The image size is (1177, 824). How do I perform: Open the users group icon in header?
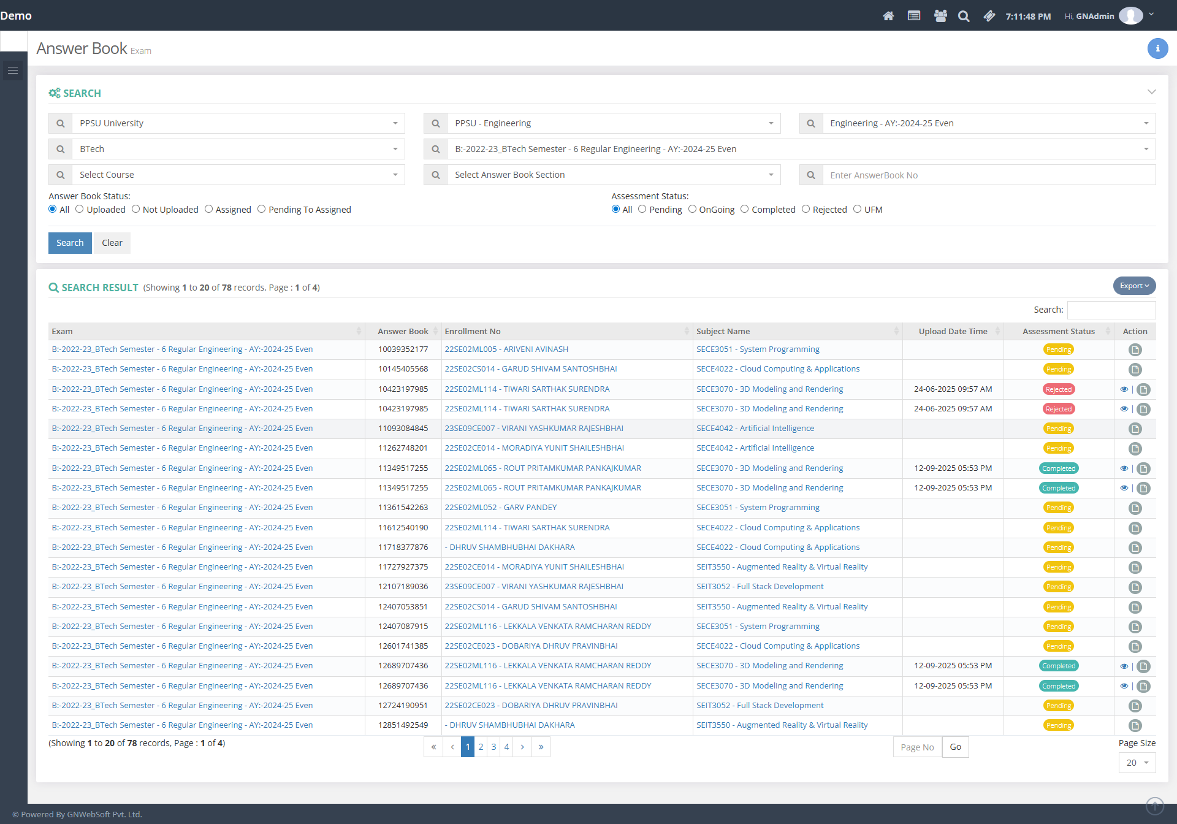940,16
